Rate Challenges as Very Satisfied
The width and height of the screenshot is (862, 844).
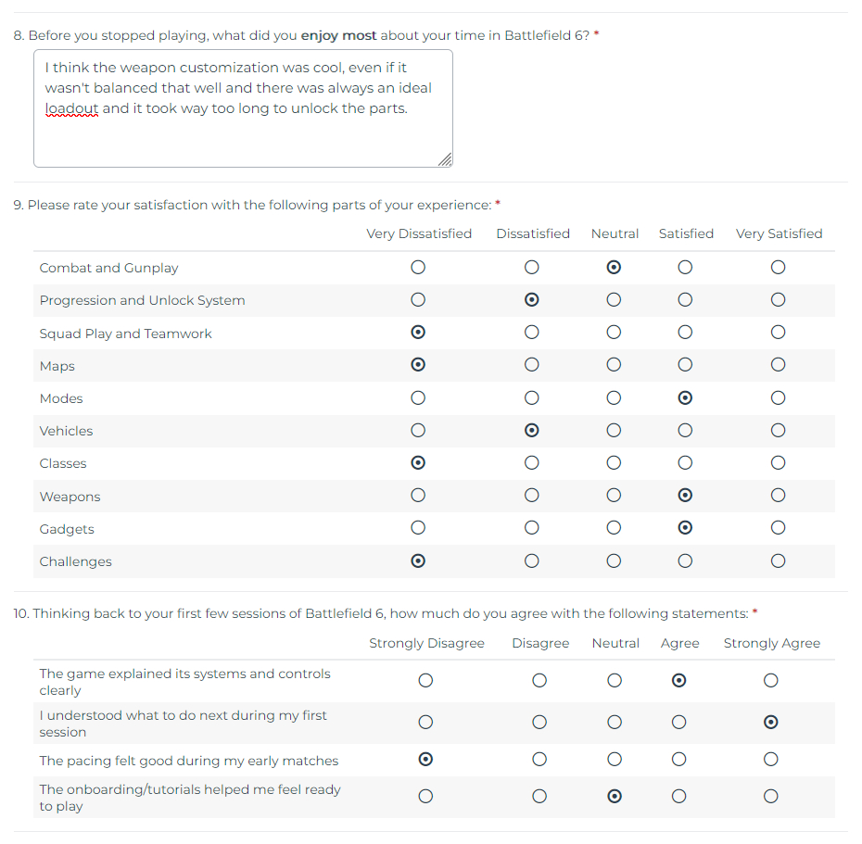[x=778, y=561]
